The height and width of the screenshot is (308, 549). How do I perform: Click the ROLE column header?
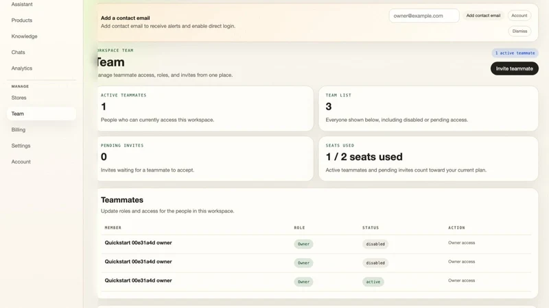point(300,228)
